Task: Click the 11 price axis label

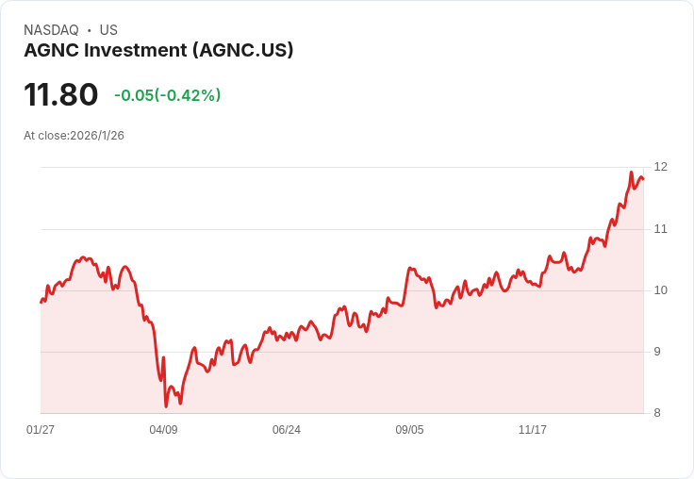Action: click(x=660, y=228)
